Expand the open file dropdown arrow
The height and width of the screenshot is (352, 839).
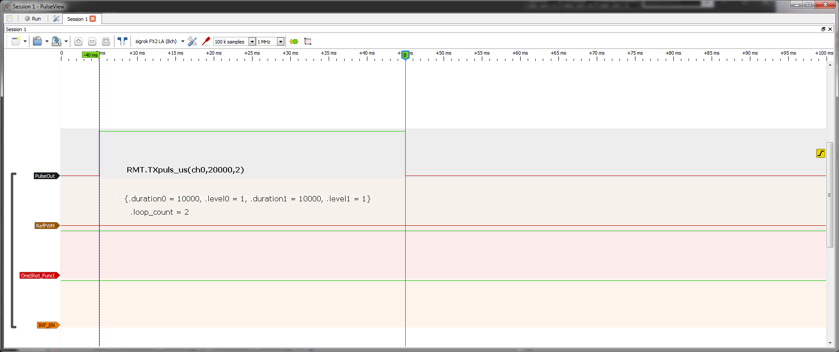47,41
